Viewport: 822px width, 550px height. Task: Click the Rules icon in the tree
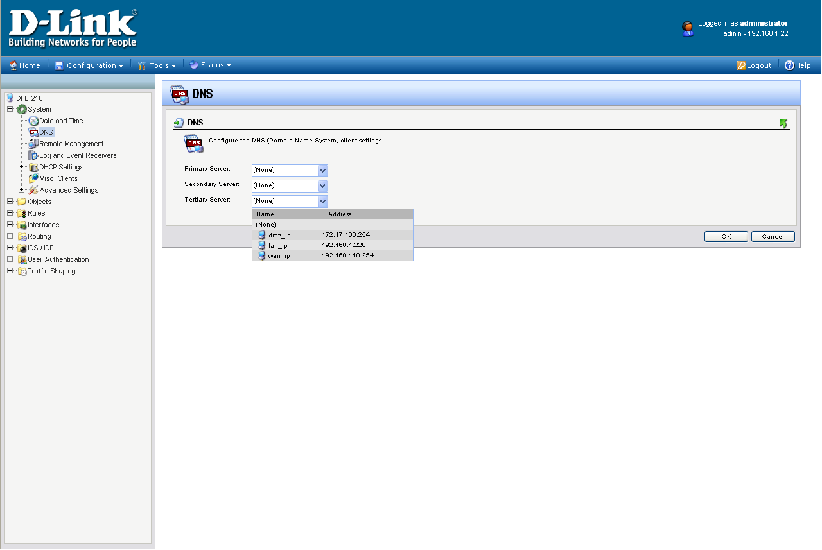(x=22, y=213)
